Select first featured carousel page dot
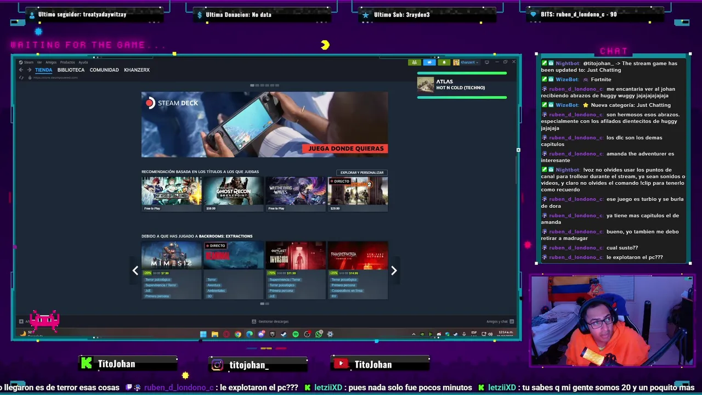This screenshot has width=702, height=395. [252, 85]
